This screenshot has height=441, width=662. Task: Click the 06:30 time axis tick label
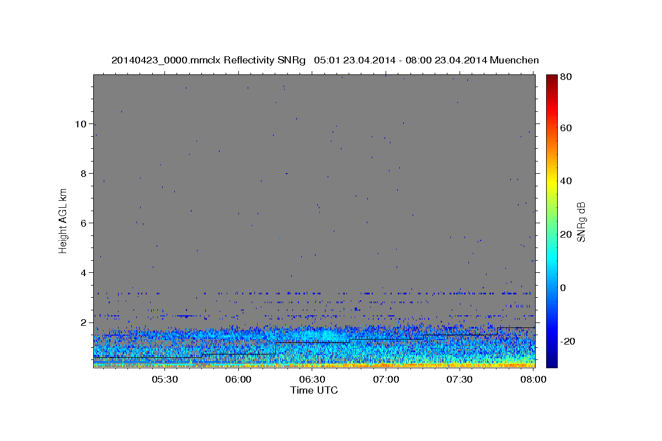pyautogui.click(x=312, y=379)
